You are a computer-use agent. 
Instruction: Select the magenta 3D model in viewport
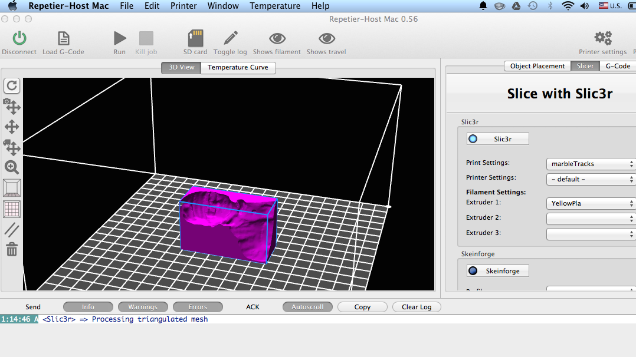pos(228,224)
